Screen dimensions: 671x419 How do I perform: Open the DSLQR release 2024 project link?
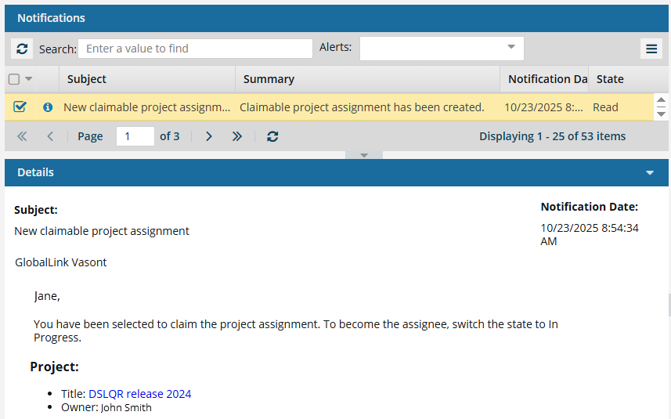pos(139,394)
